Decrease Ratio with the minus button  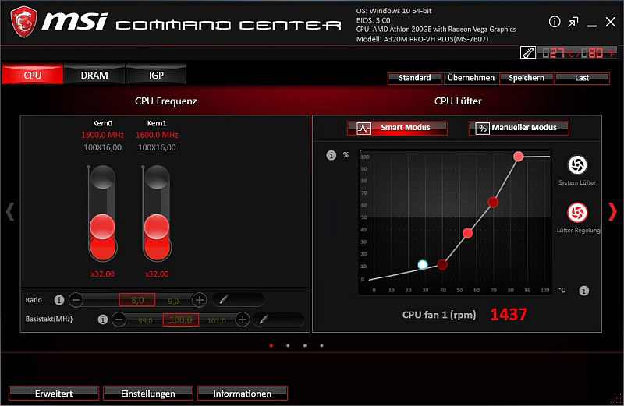point(76,300)
